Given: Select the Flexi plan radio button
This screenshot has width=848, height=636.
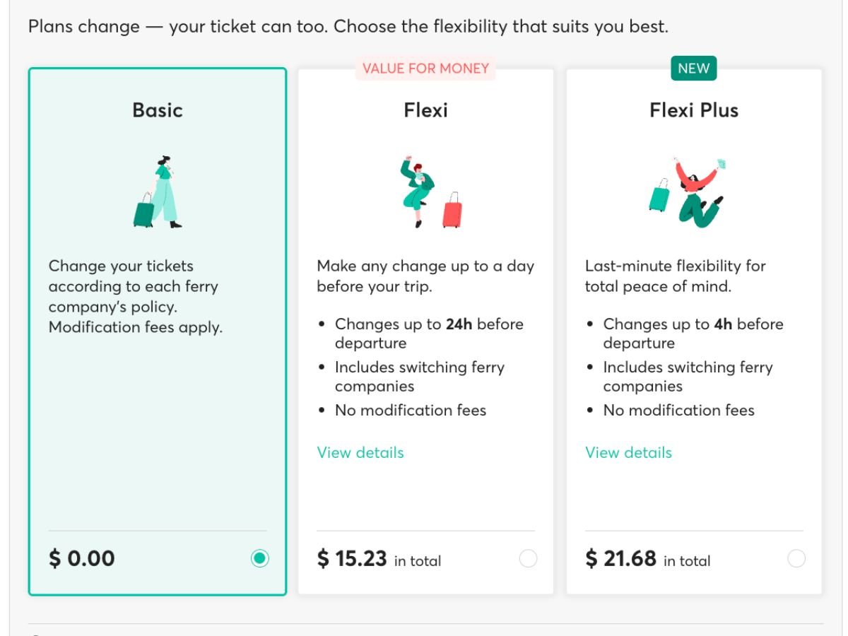Looking at the screenshot, I should 528,559.
